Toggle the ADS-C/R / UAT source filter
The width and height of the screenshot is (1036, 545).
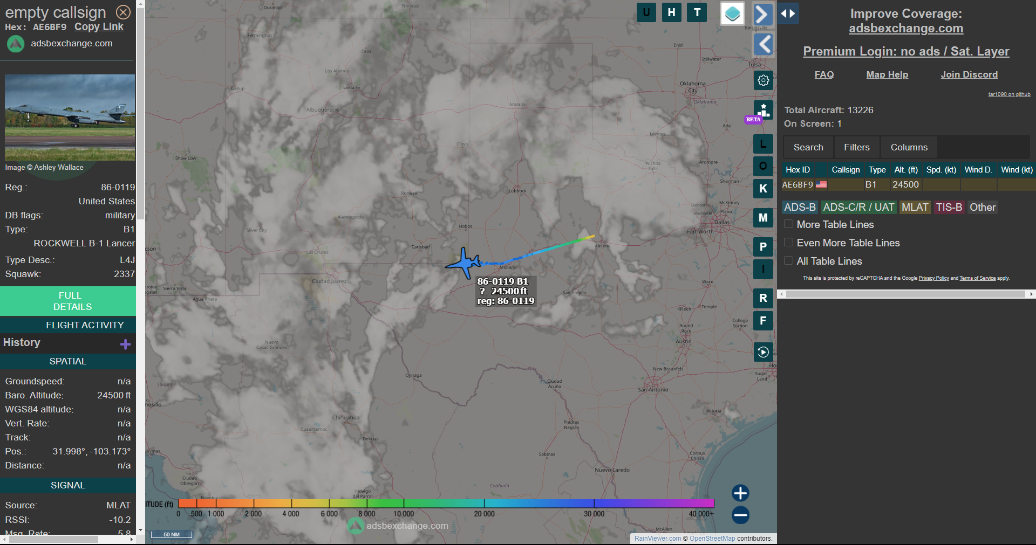pos(858,207)
